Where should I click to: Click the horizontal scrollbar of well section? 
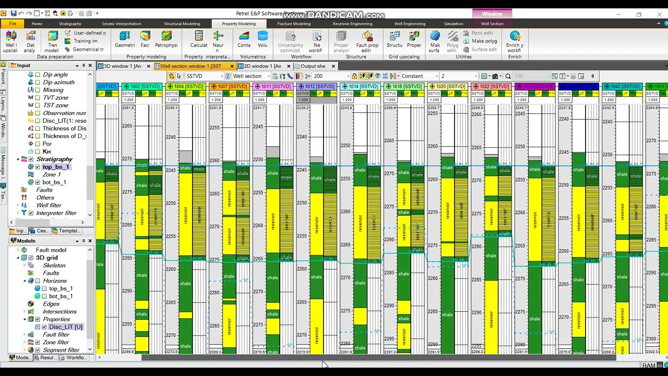pyautogui.click(x=378, y=358)
